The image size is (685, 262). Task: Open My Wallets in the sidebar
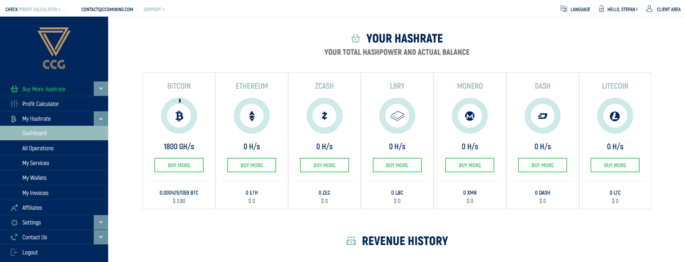[34, 178]
